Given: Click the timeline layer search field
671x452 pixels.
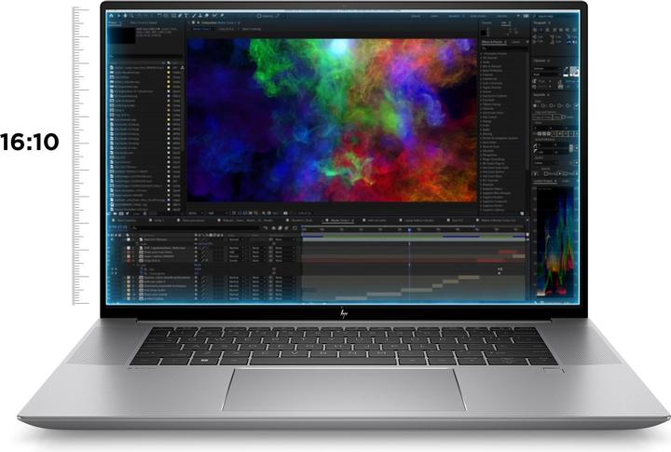Looking at the screenshot, I should [197, 228].
